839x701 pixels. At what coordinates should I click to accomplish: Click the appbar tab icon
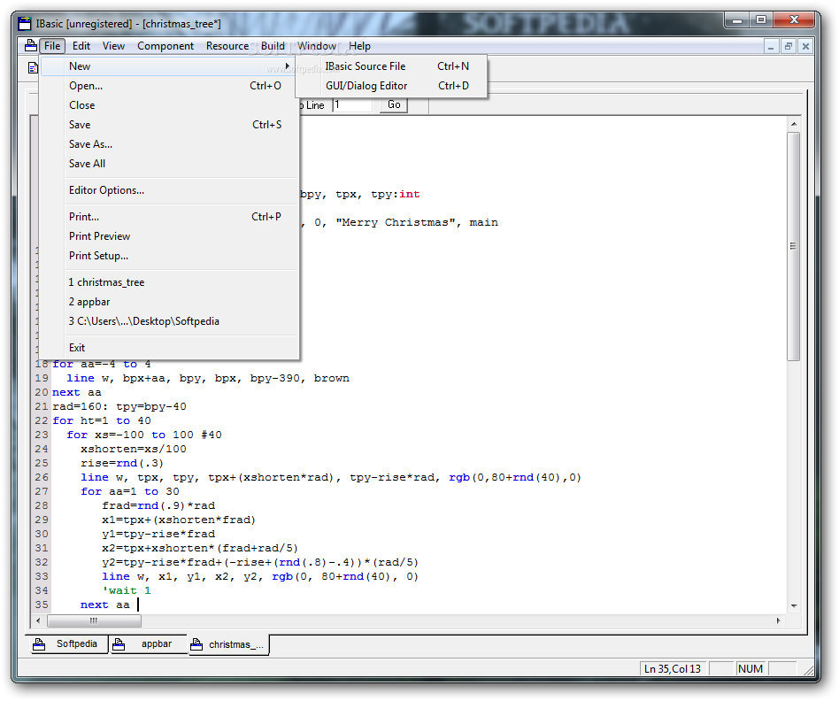(x=119, y=644)
